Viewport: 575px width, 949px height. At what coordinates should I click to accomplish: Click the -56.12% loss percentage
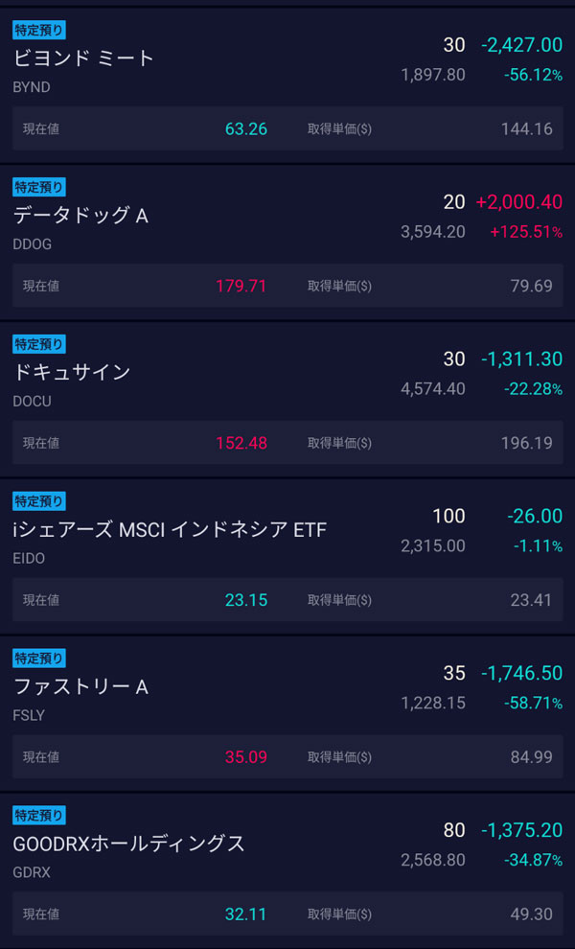tap(533, 75)
